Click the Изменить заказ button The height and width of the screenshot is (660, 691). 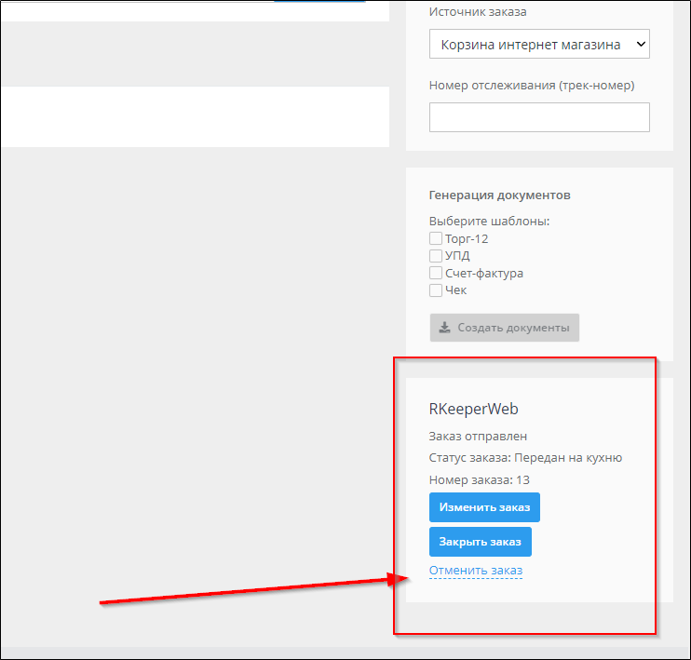click(x=484, y=507)
